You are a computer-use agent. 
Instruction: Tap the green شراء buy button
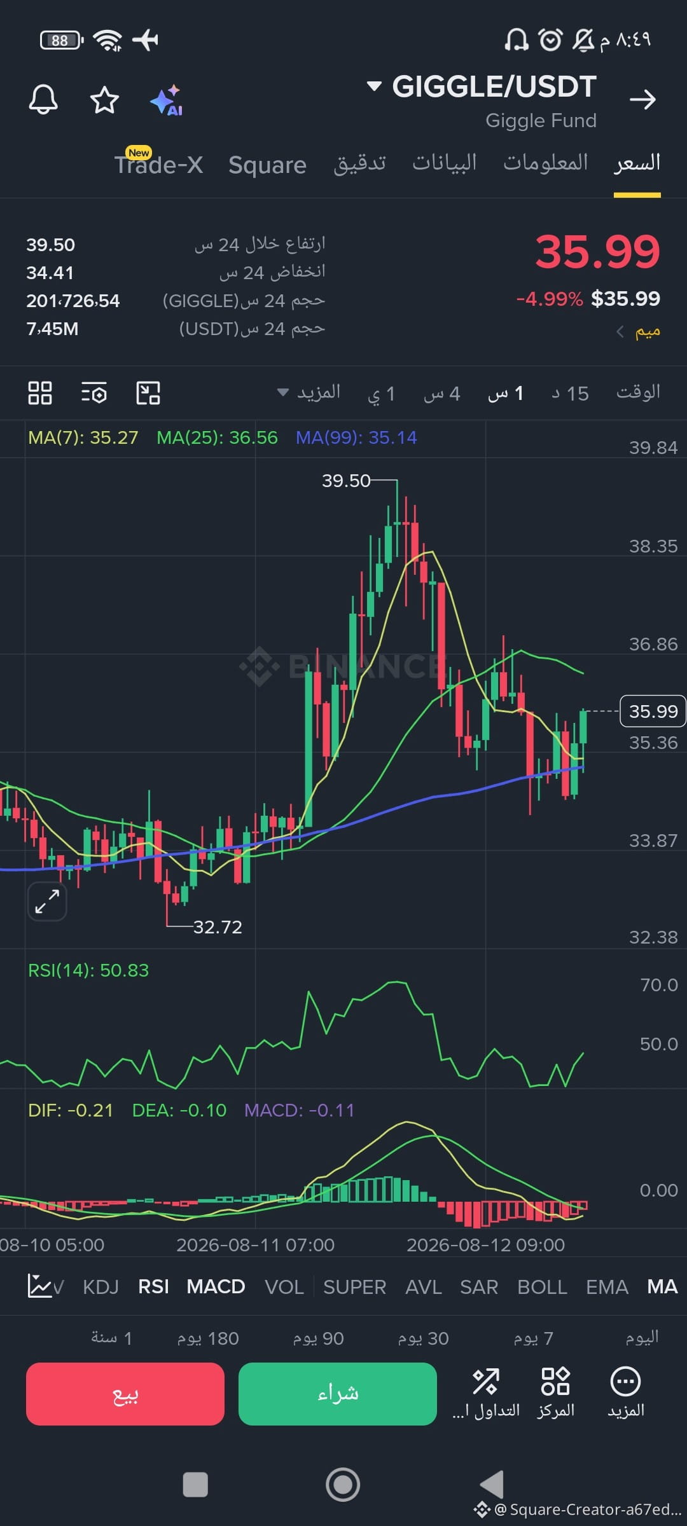pos(338,1394)
